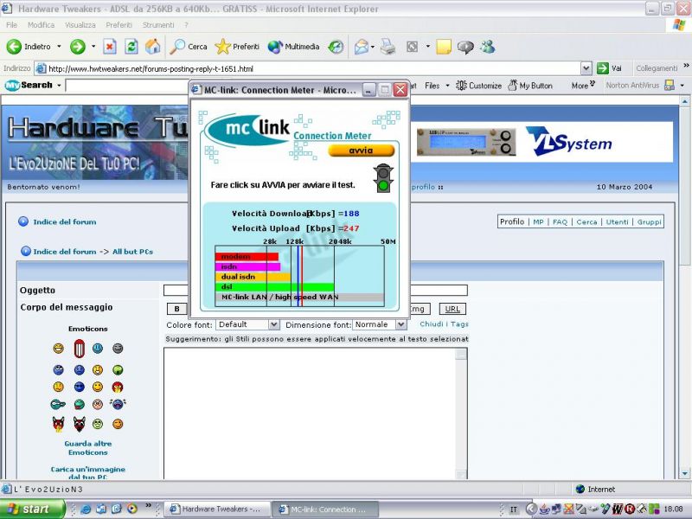Open the MySearch dropdown arrow

pos(59,85)
